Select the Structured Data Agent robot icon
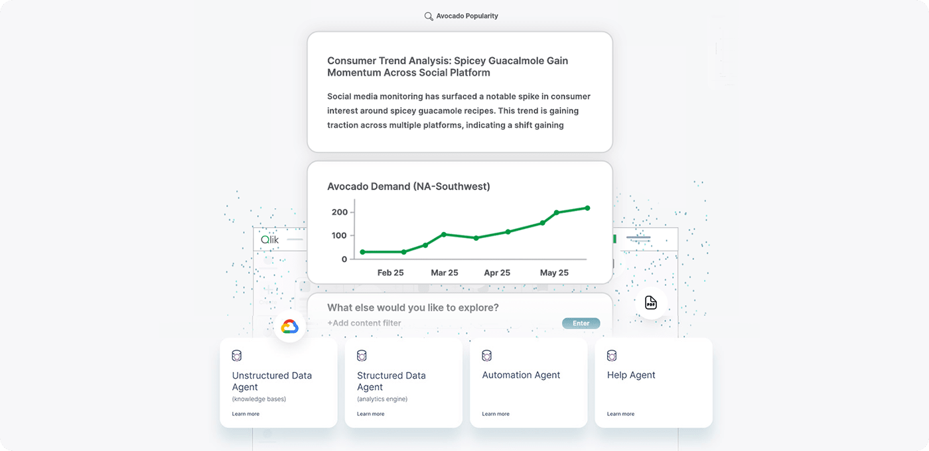This screenshot has width=929, height=451. pos(362,355)
